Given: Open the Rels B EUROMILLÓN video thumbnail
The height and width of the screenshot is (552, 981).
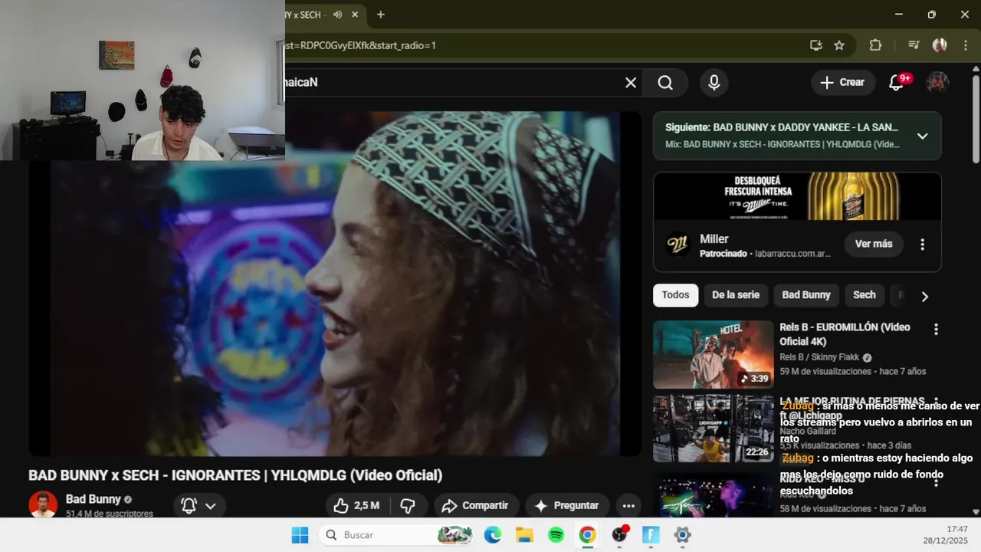Looking at the screenshot, I should pos(714,355).
